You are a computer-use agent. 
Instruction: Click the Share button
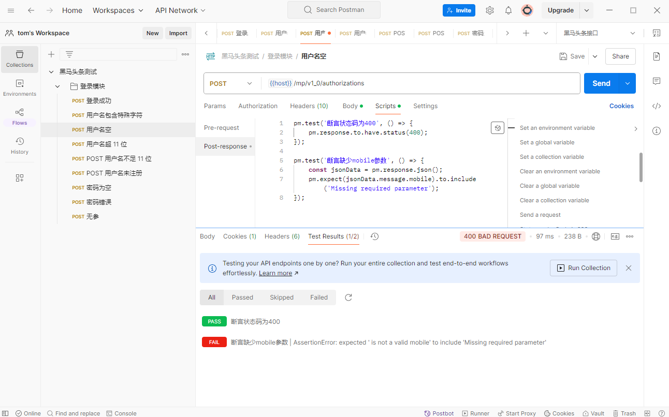[x=620, y=56]
